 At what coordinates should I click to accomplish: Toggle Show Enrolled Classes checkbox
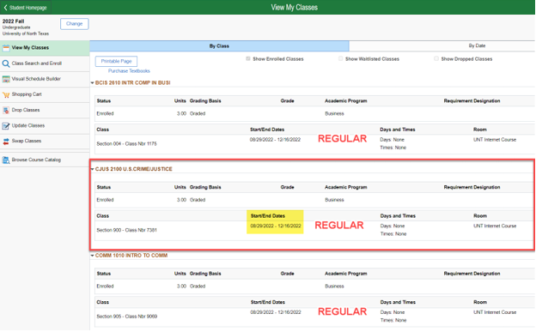(248, 58)
